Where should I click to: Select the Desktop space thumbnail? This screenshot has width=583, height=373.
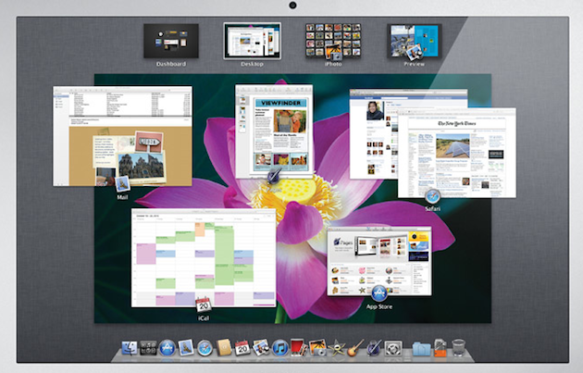[252, 41]
